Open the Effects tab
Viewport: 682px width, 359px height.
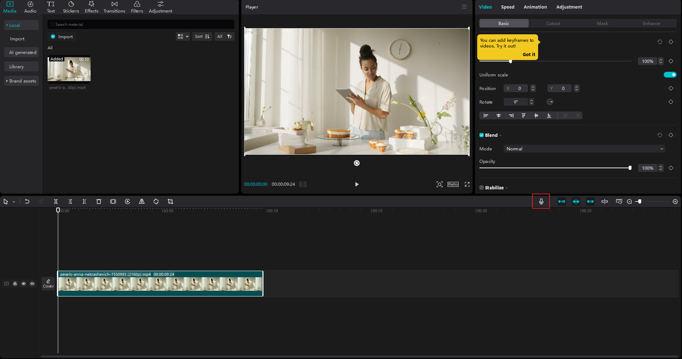pos(92,7)
